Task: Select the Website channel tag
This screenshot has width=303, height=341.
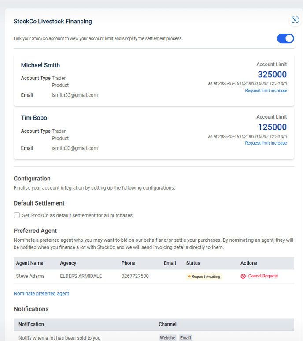Action: coord(167,338)
